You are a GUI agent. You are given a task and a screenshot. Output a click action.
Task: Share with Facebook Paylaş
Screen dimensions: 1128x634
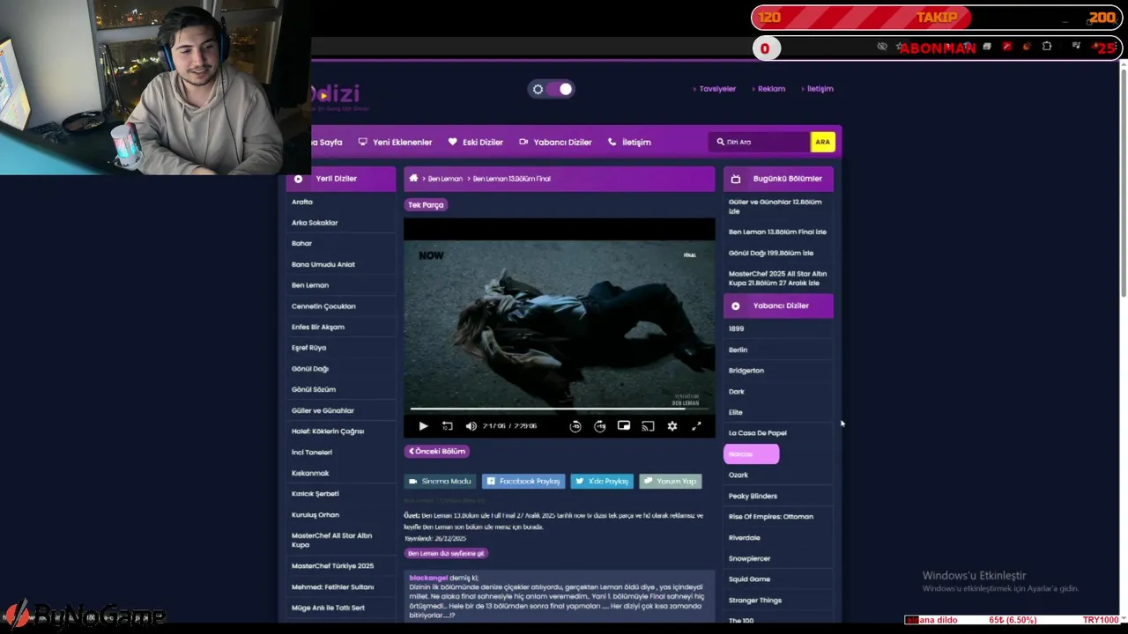(x=523, y=481)
